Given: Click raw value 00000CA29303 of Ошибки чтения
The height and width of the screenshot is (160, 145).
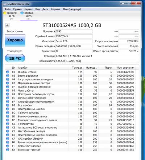Looking at the screenshot, I should pos(125,72).
